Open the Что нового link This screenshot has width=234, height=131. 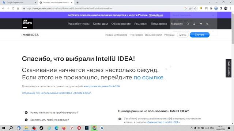[136, 35]
